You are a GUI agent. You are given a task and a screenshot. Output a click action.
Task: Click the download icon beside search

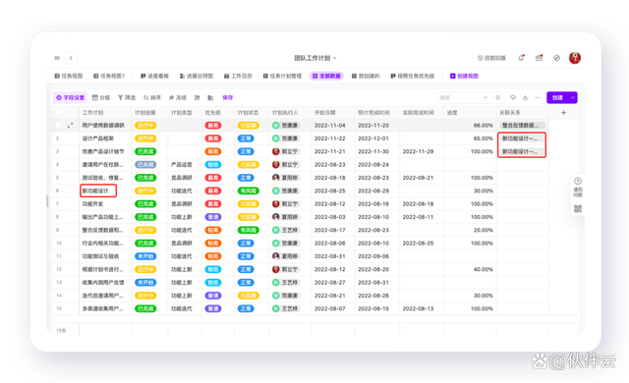(525, 97)
